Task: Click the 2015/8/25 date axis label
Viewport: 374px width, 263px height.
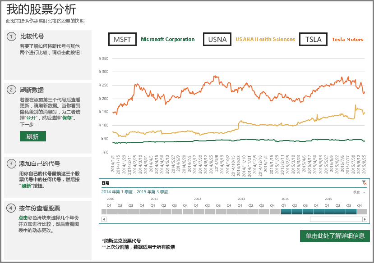Action: point(364,164)
